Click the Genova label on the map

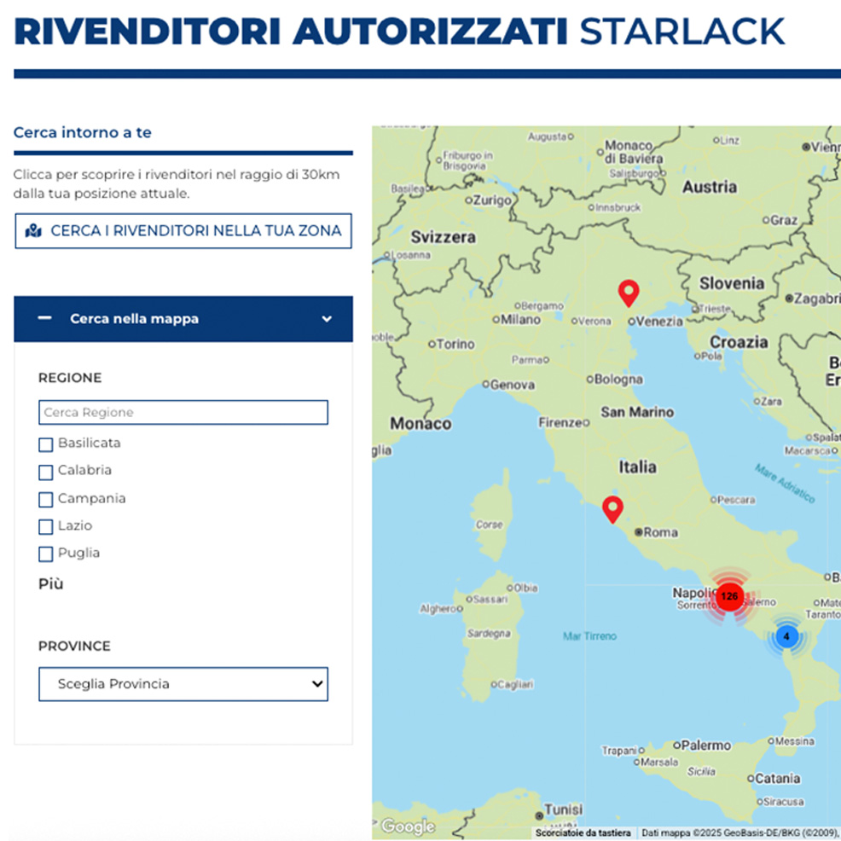tap(513, 385)
